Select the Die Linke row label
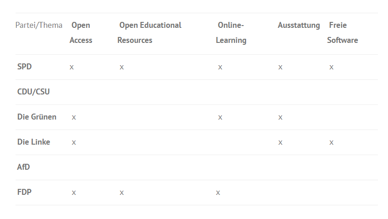The image size is (388, 219). 34,142
